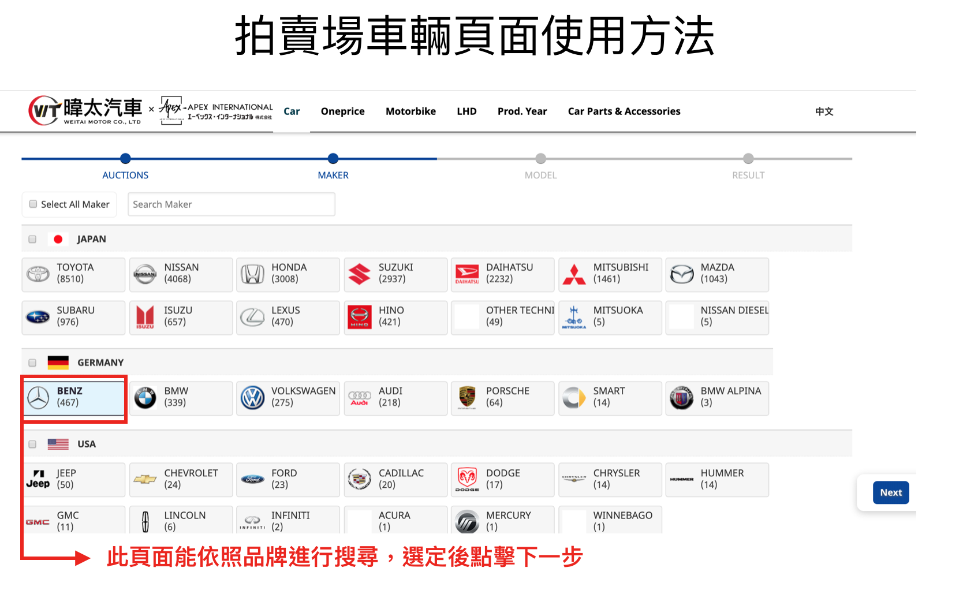Switch language to 中文

point(824,111)
